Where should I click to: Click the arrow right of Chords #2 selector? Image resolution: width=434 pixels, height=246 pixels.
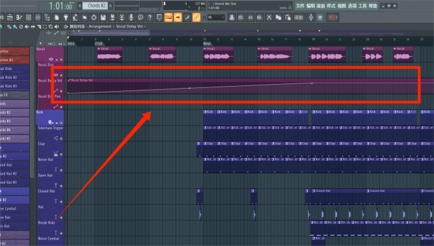point(110,6)
